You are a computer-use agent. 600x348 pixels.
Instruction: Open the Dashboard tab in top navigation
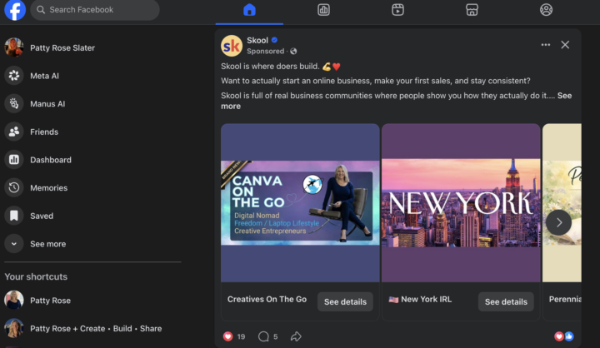click(323, 9)
